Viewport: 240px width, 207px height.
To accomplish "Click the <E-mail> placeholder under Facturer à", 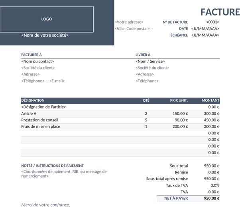I will click(x=57, y=81).
